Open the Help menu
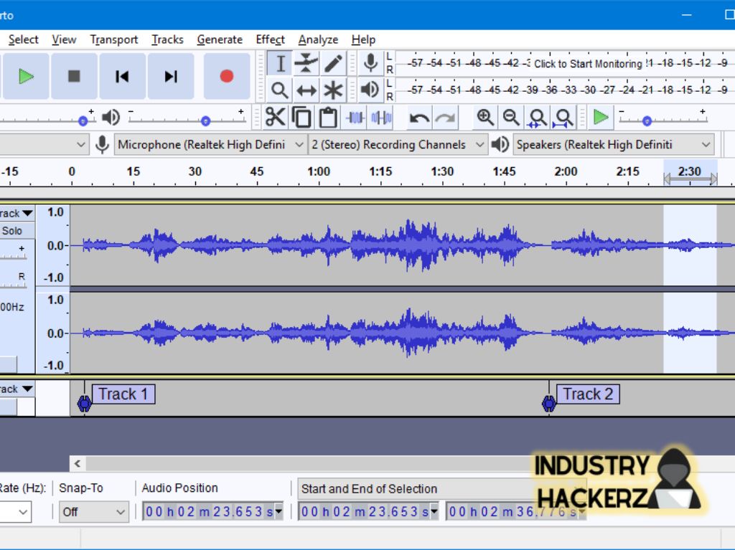Screen dimensions: 735x550 (x=363, y=40)
